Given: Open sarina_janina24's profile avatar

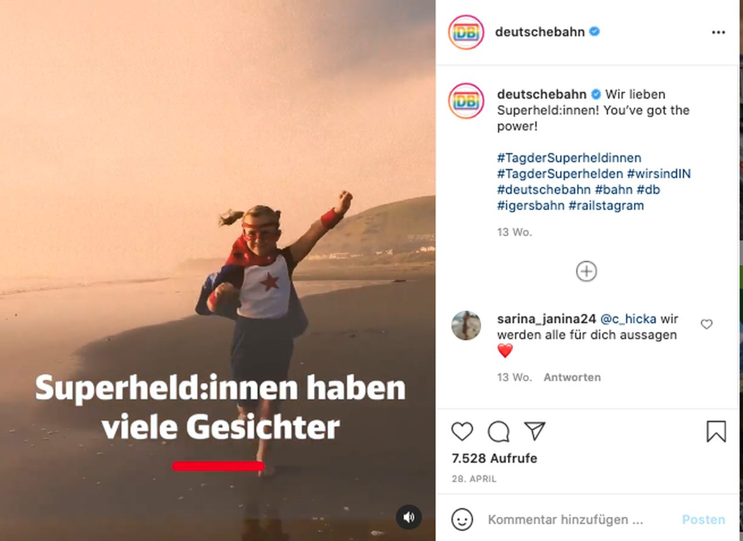Looking at the screenshot, I should tap(466, 325).
